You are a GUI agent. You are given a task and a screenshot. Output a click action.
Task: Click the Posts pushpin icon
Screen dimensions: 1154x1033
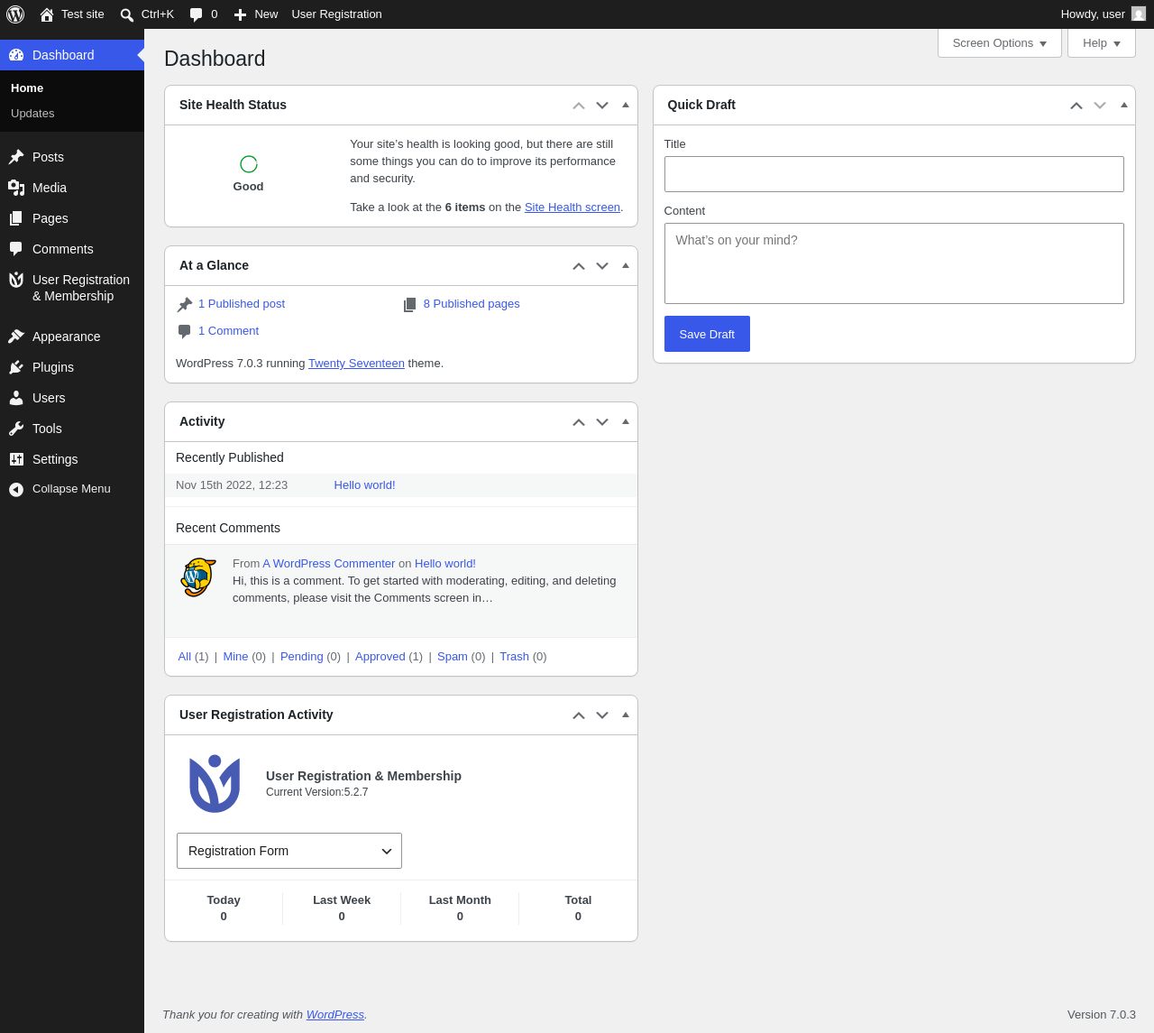point(16,157)
